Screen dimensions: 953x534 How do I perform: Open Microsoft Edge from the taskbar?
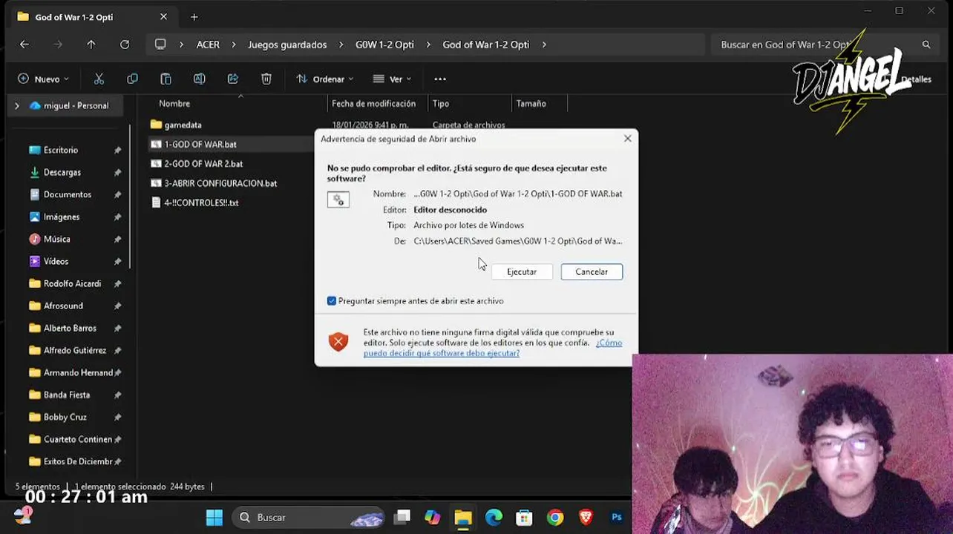click(494, 518)
